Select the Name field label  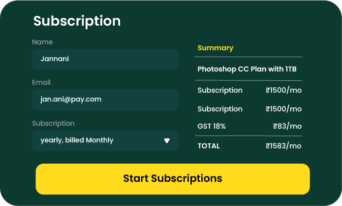(x=42, y=42)
